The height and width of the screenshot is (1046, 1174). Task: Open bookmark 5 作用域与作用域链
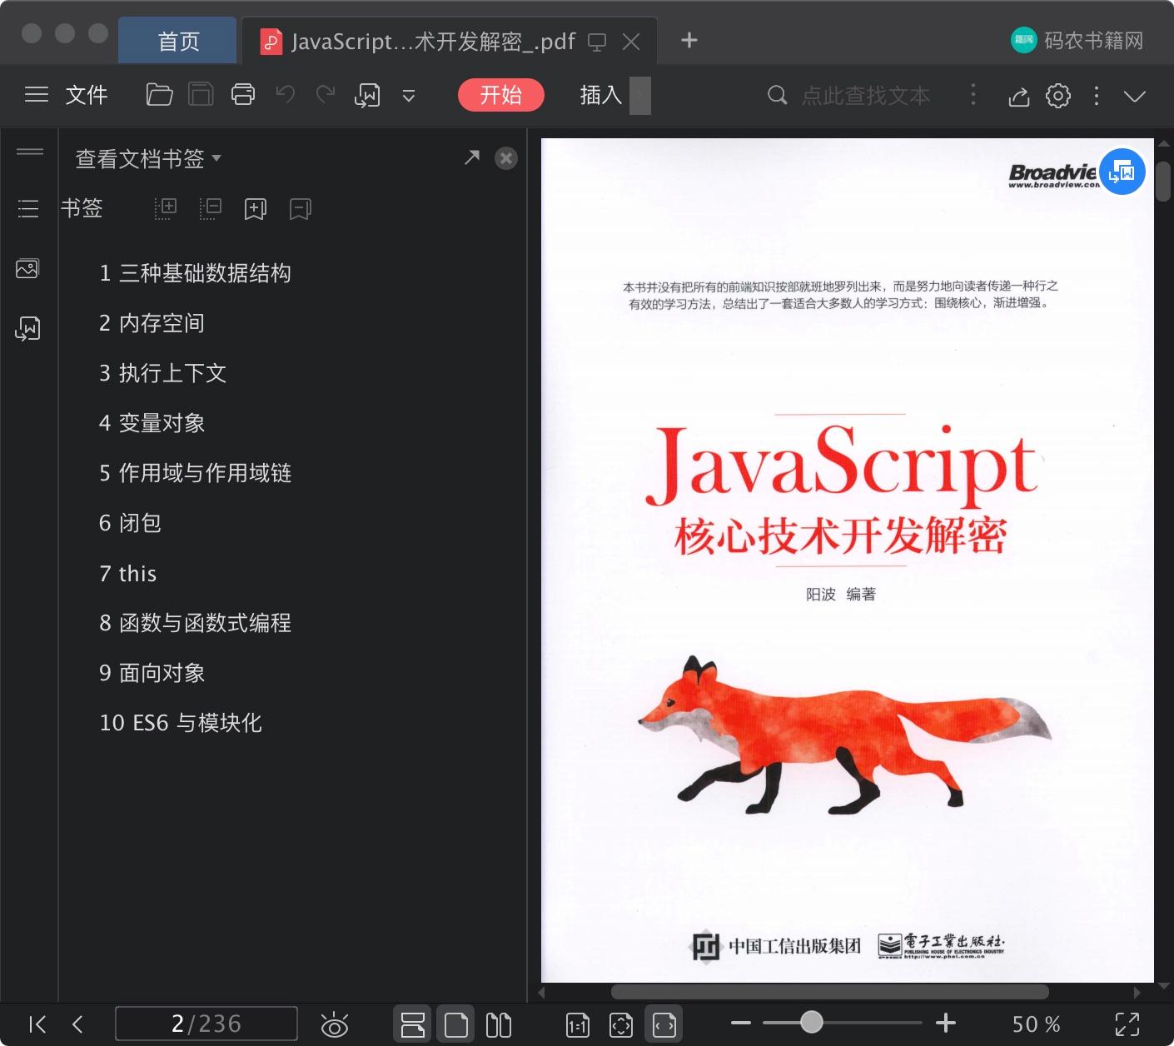pos(195,473)
